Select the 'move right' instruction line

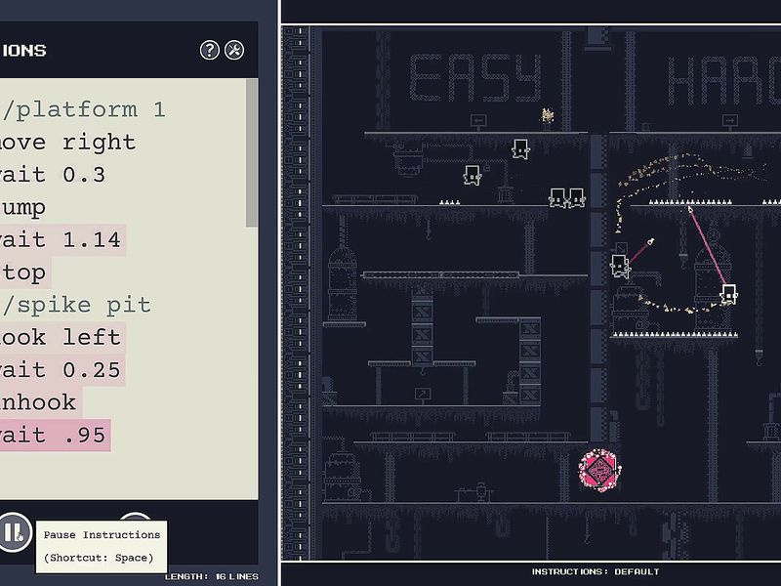tap(67, 143)
